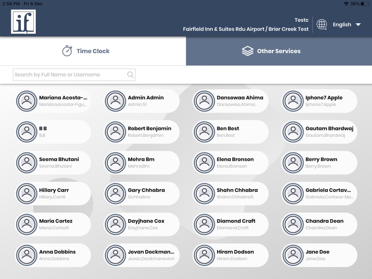
Task: Tap the Wi-Fi icon in status bar
Action: 346,4
